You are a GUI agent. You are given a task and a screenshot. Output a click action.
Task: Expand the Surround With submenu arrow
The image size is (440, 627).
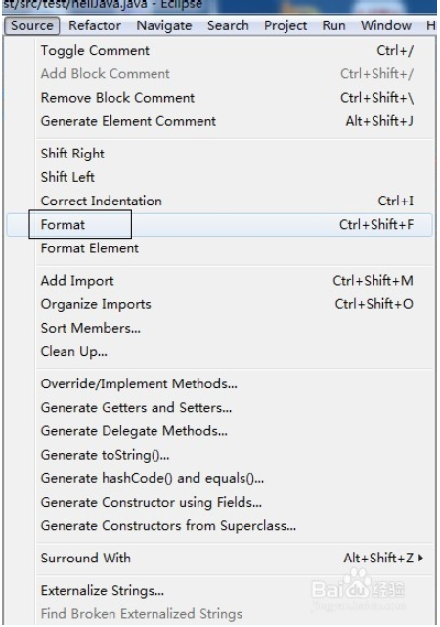coord(420,558)
